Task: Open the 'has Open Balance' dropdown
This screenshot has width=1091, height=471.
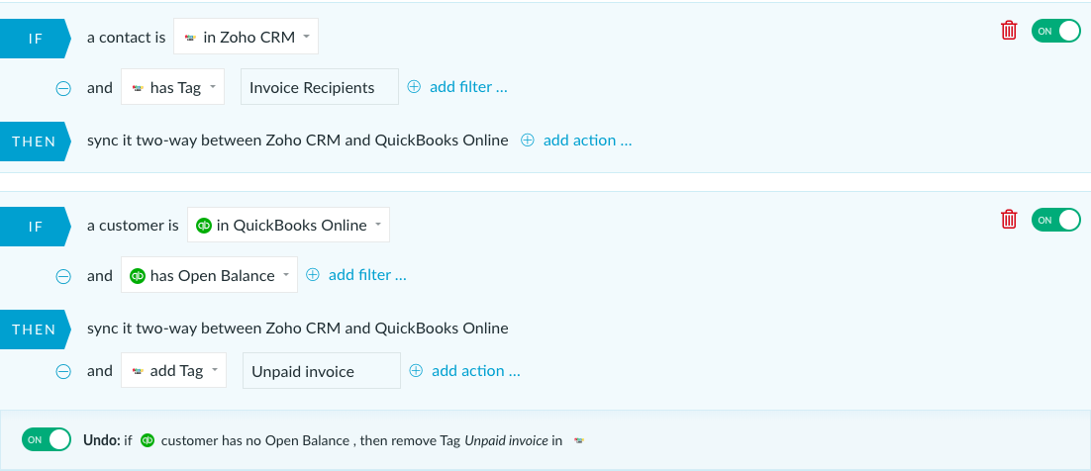Action: click(x=210, y=275)
